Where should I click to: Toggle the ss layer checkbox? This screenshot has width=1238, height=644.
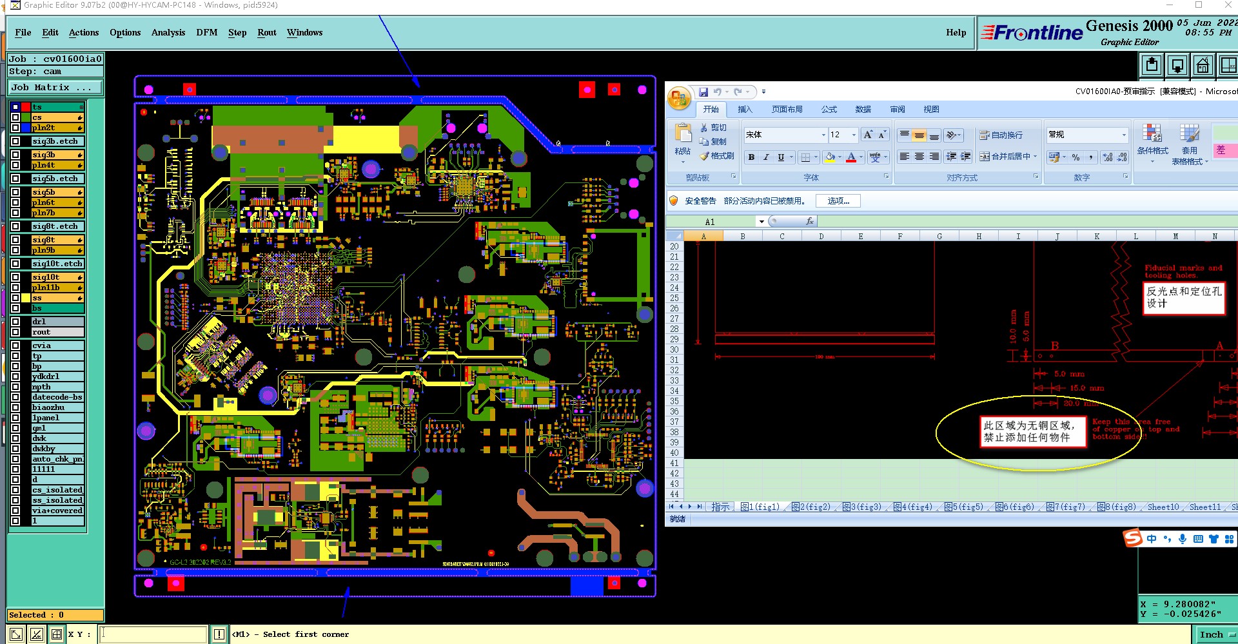click(x=15, y=298)
